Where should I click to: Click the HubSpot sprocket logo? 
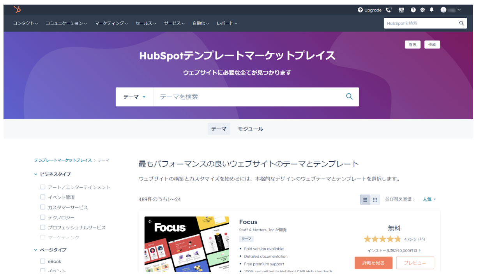(17, 10)
